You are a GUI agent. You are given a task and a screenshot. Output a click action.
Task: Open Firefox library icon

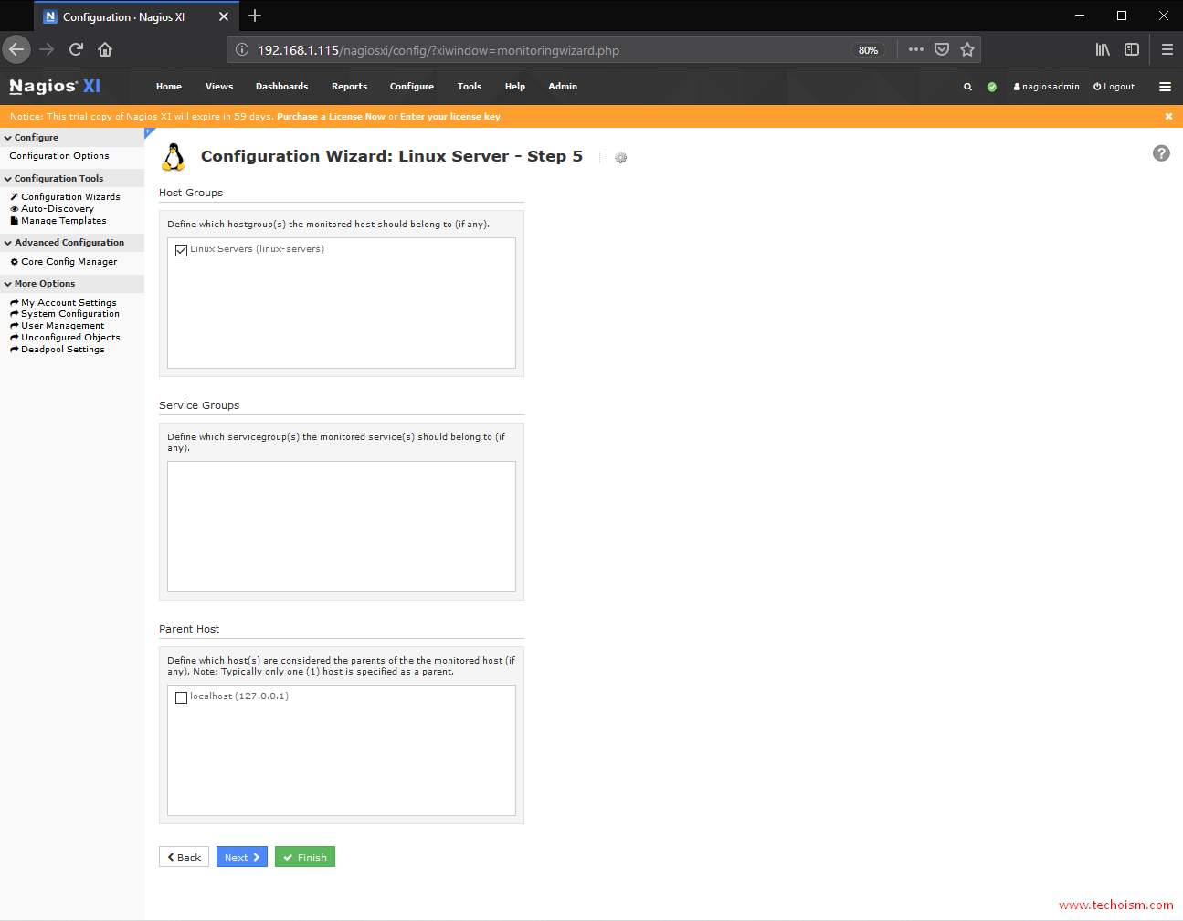pos(1103,49)
